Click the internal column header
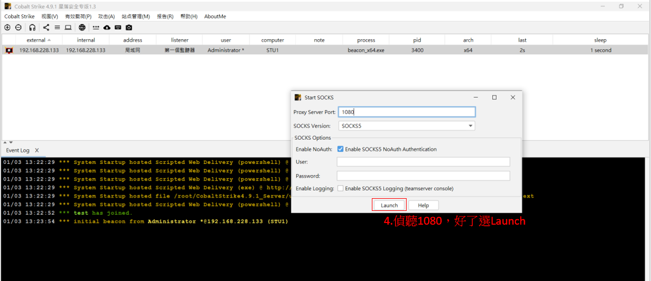 coord(86,40)
